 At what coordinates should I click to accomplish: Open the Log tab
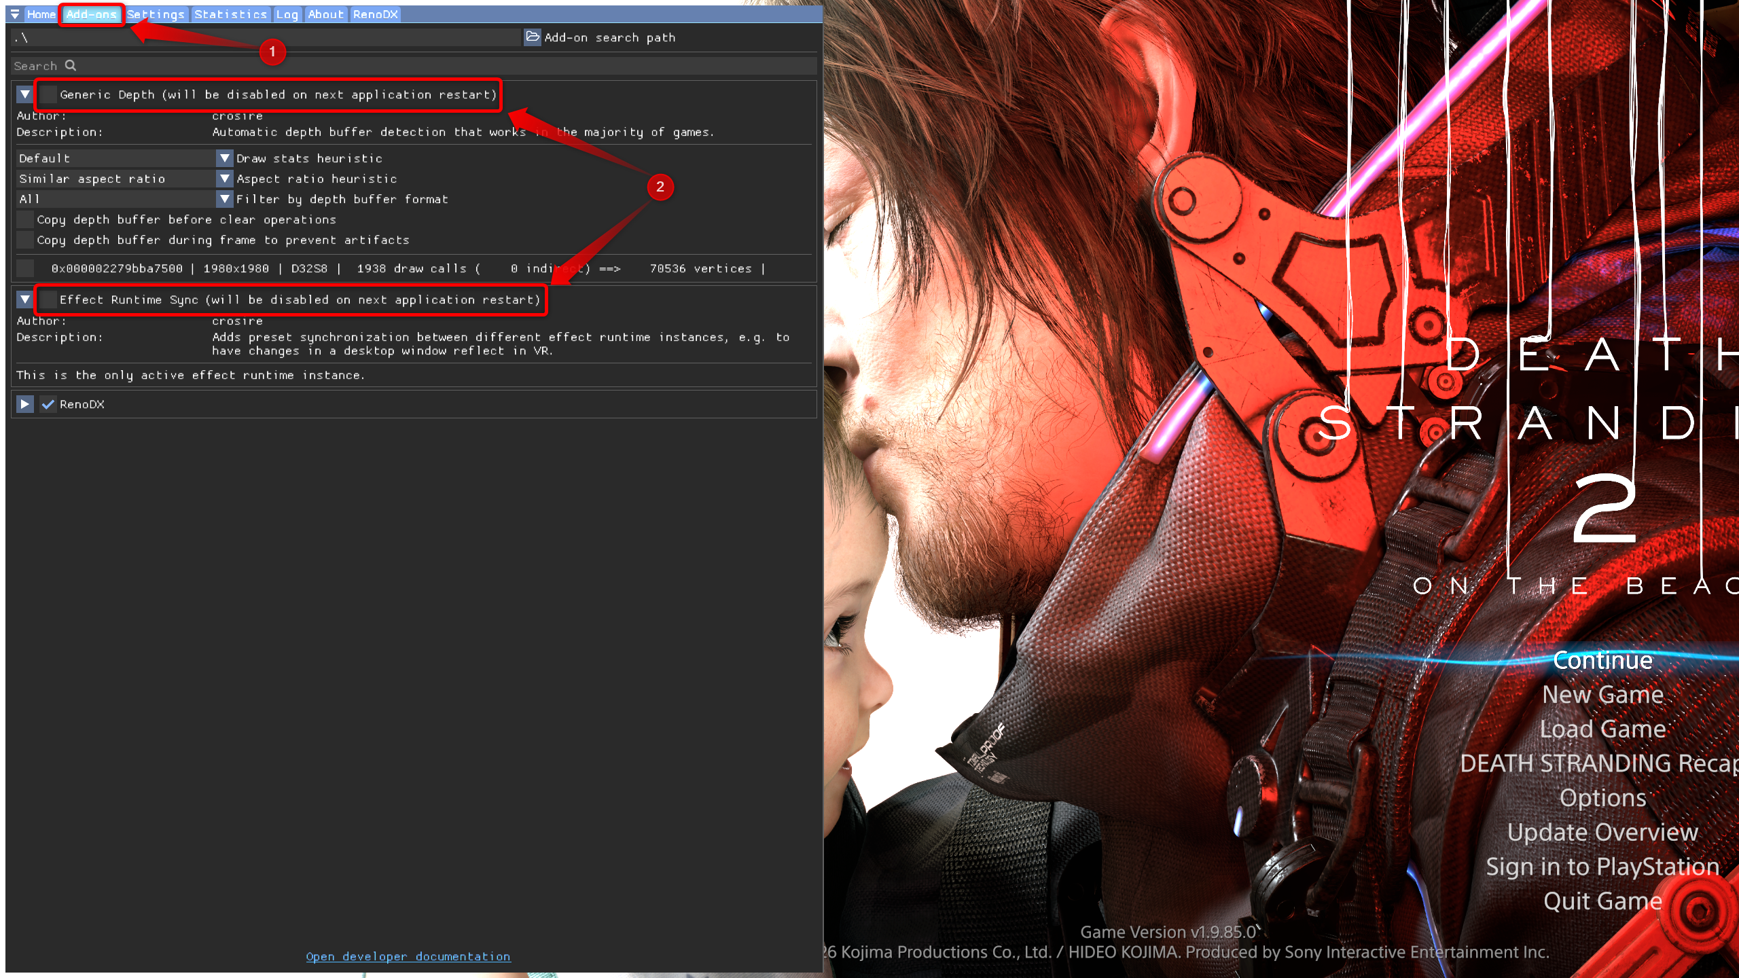287,14
